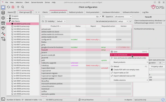The image size is (166, 102).
Task: Open the Extras menu
Action: [x=47, y=2]
